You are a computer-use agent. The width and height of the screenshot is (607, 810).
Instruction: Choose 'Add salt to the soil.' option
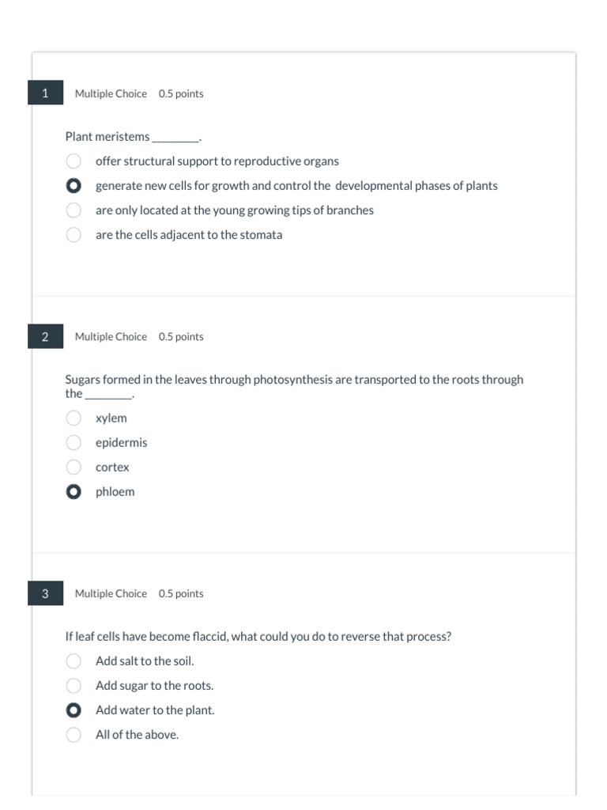74,660
